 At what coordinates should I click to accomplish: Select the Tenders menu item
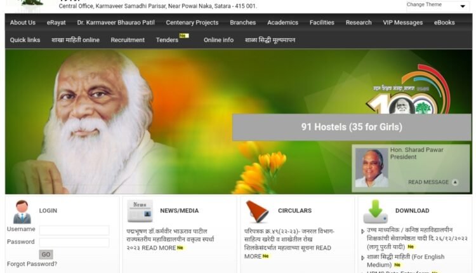point(168,40)
